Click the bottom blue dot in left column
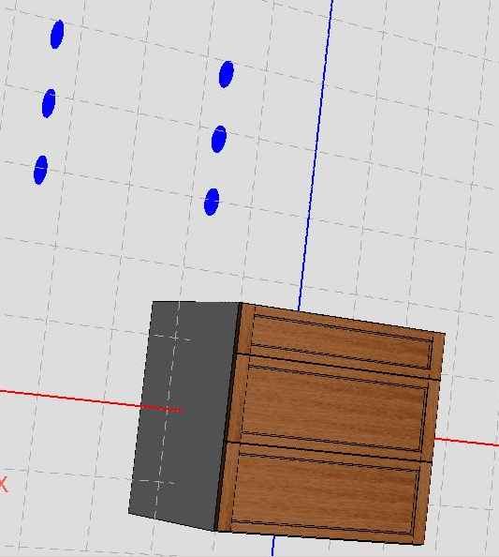The image size is (499, 557). [x=40, y=170]
